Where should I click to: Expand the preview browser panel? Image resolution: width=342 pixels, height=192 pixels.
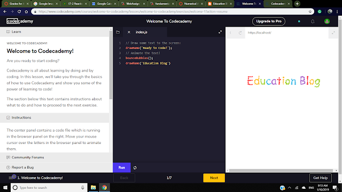pos(333,33)
